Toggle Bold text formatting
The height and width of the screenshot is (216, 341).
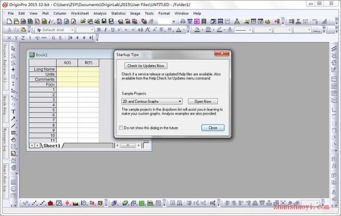[x=99, y=30]
